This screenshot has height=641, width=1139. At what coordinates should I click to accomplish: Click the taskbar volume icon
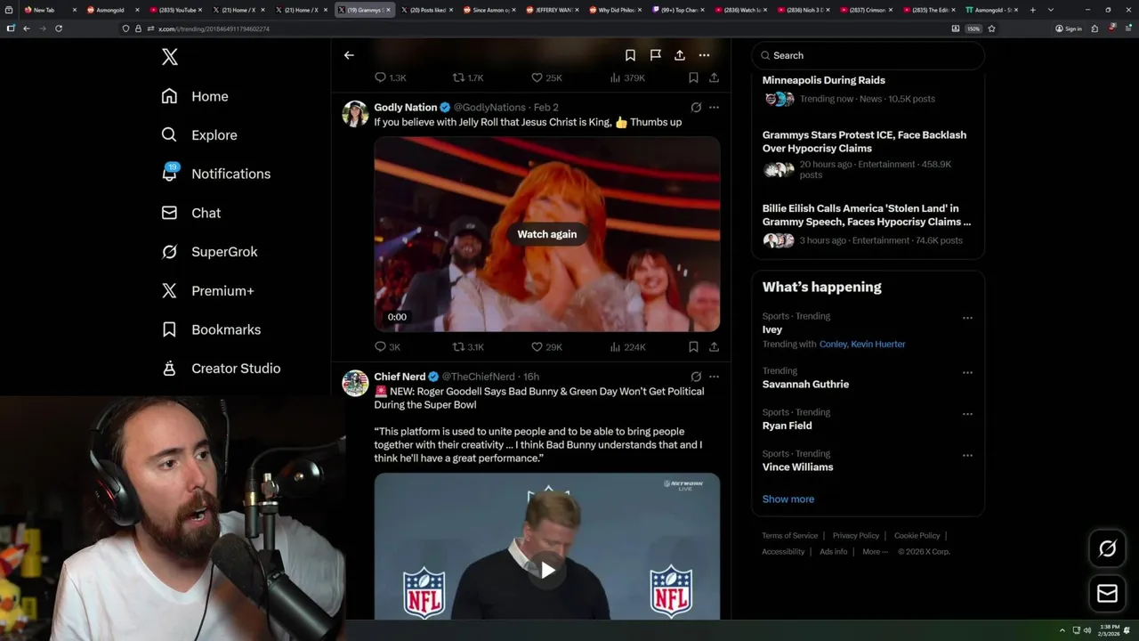click(1086, 630)
